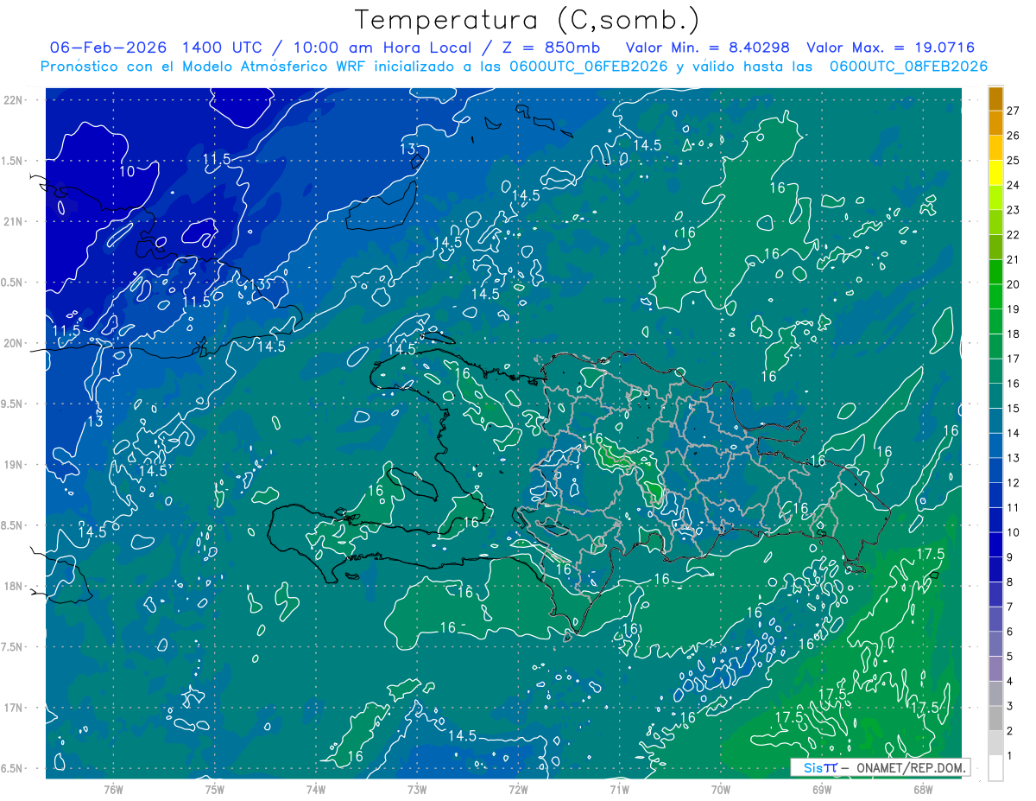This screenshot has height=801, width=1036.
Task: Click the color scale label "23"
Action: coord(1014,210)
